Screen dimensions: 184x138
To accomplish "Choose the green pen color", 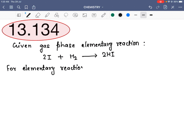I will tap(113, 15).
